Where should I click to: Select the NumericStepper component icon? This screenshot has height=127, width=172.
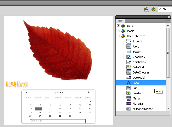129,109
